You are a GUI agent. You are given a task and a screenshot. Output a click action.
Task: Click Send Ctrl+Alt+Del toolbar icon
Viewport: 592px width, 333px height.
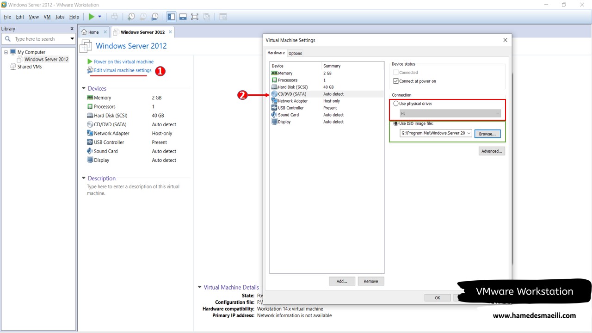pos(114,17)
